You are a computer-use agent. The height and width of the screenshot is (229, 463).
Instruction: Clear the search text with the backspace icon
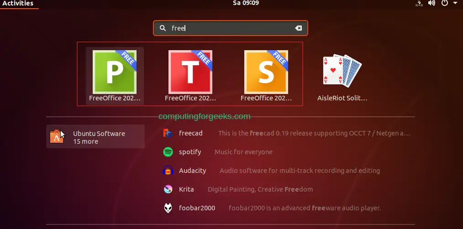tap(298, 28)
